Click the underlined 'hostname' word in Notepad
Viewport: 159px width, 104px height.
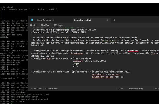[133, 51]
